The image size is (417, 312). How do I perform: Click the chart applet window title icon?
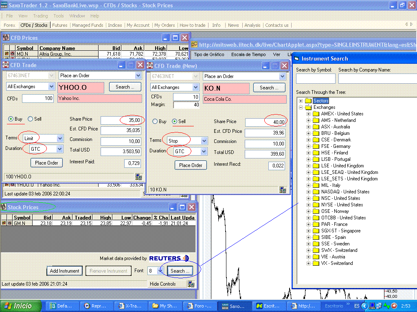point(194,44)
